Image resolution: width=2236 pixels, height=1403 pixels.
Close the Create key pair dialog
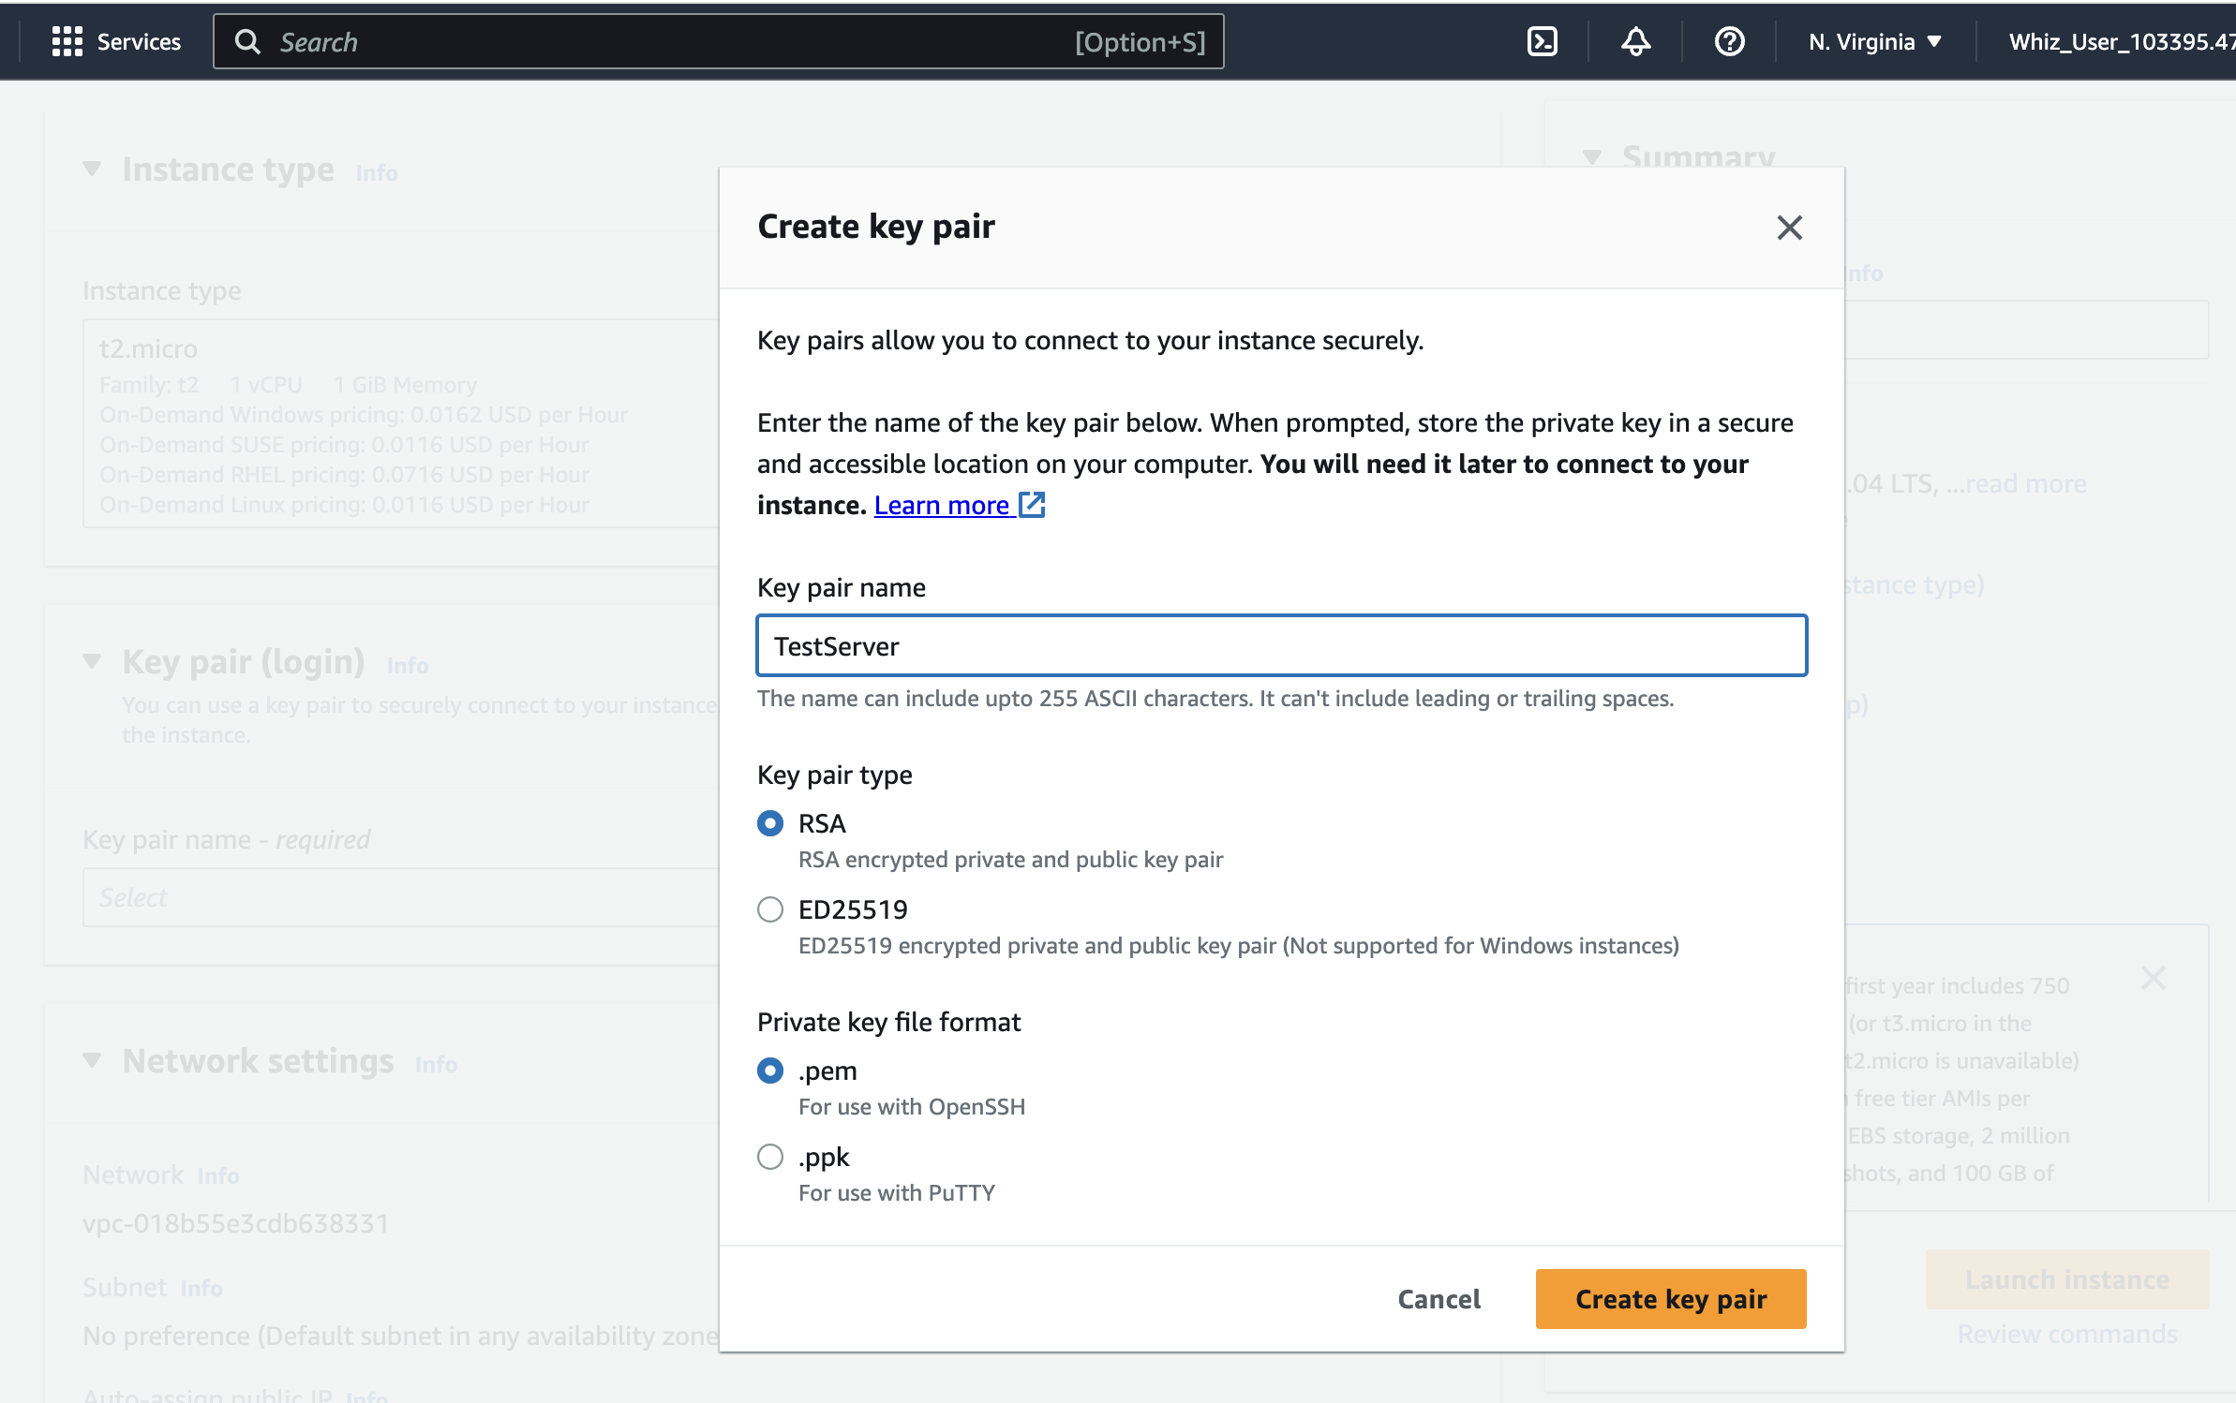[1789, 228]
